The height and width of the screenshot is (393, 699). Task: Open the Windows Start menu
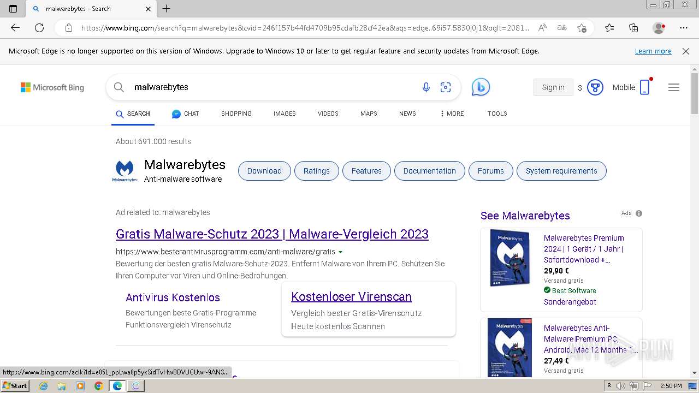[x=15, y=386]
